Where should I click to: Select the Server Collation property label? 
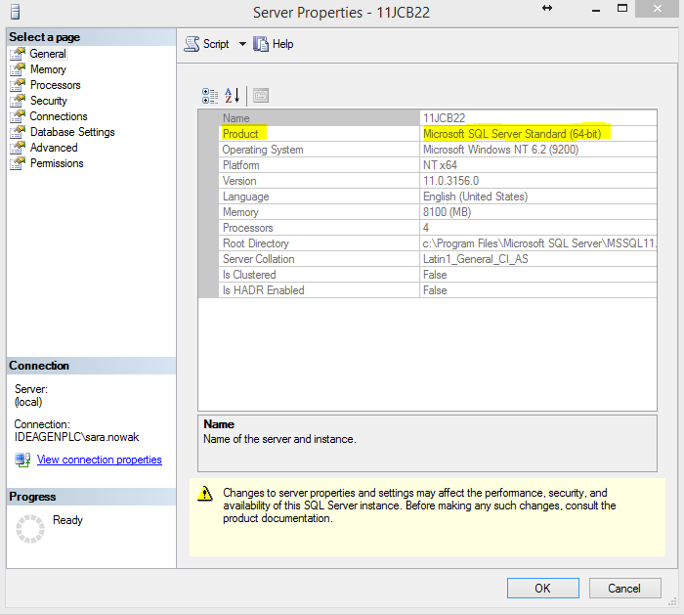(x=259, y=259)
